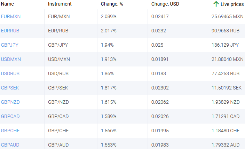Open the USDMXN link
The height and width of the screenshot is (149, 245).
pyautogui.click(x=11, y=59)
